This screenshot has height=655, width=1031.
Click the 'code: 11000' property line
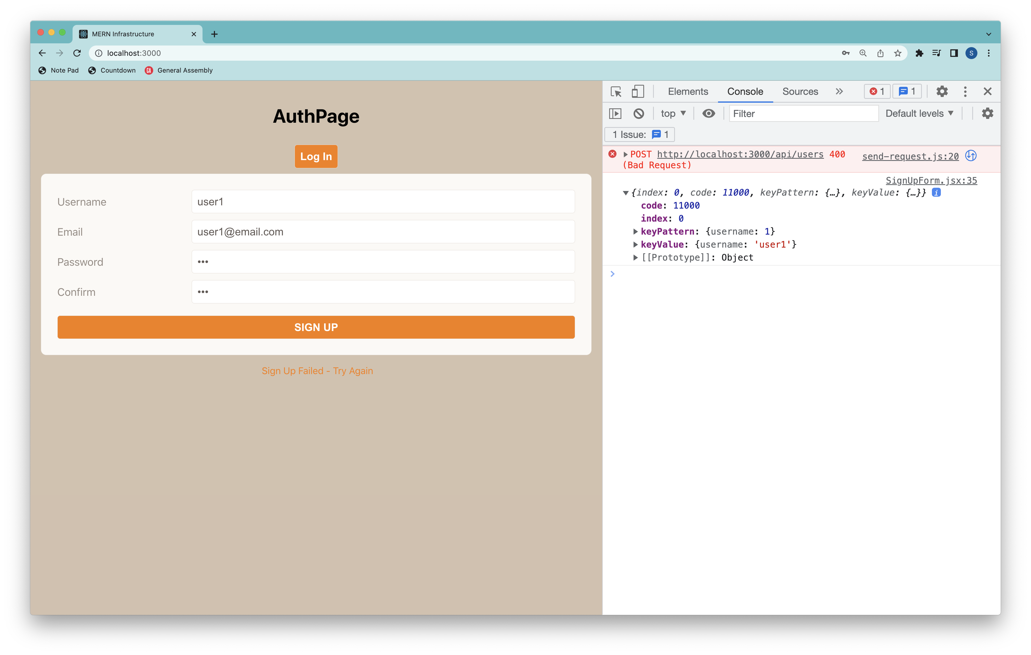(x=670, y=206)
